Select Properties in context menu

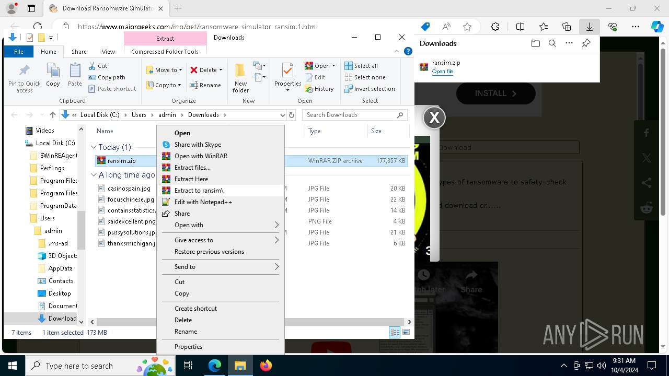click(x=220, y=347)
